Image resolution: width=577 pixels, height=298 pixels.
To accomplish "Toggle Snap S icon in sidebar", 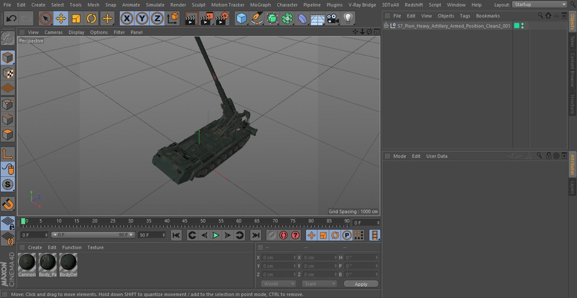I will (x=8, y=184).
